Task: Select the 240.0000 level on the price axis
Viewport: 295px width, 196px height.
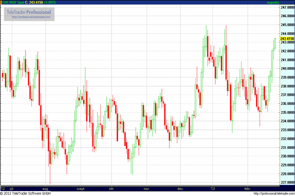Action: 287,69
